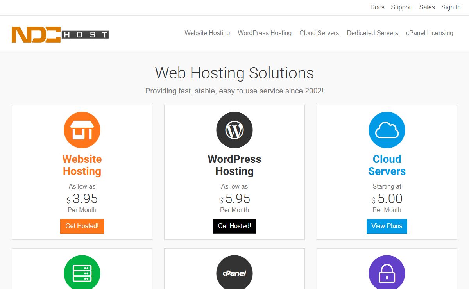Image resolution: width=469 pixels, height=289 pixels.
Task: Open Cloud Servers in the navigation menu
Action: [319, 33]
